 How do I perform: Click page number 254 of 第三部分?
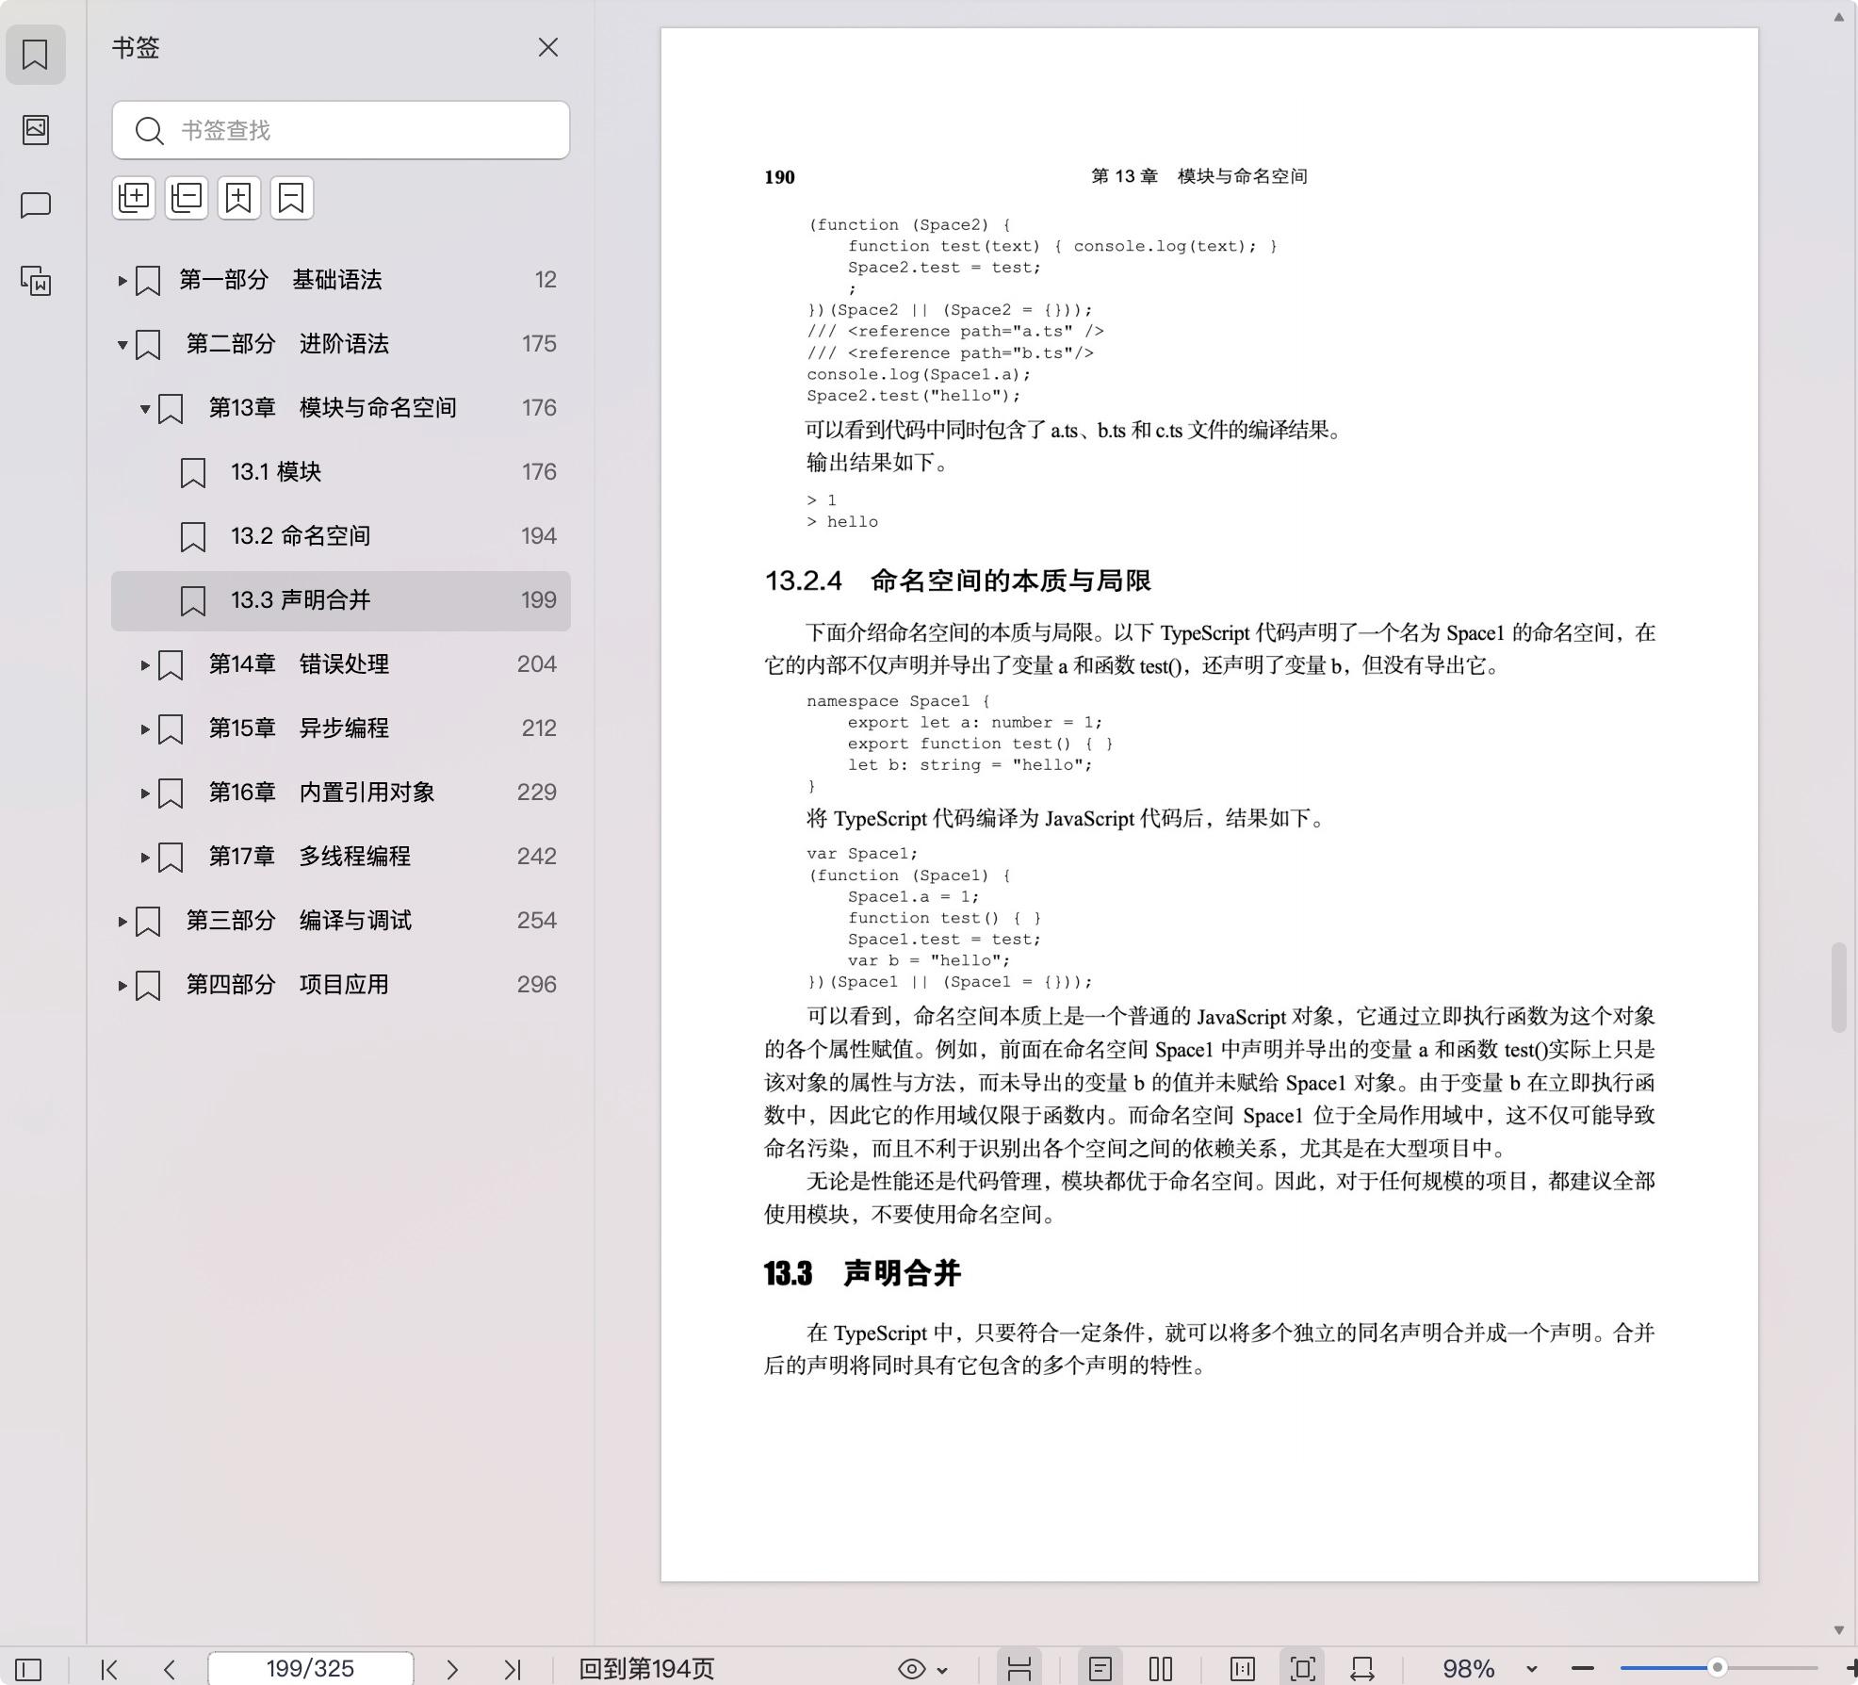click(536, 921)
